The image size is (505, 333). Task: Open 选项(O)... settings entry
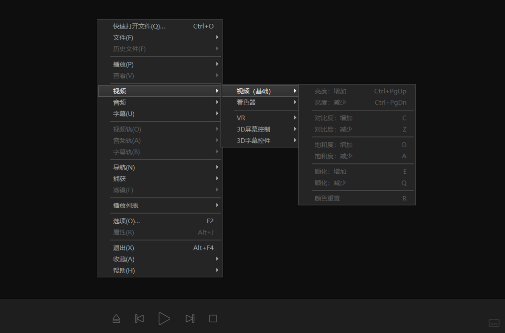tap(160, 221)
